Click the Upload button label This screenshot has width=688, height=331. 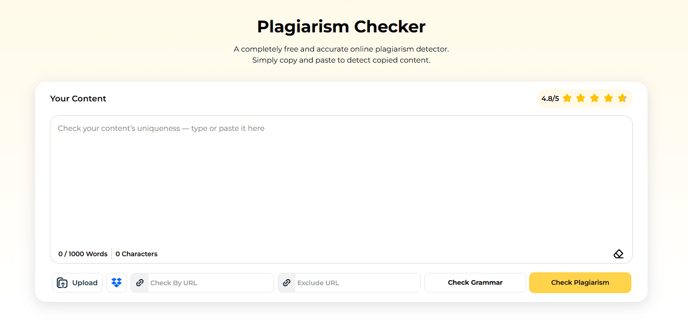coord(84,282)
